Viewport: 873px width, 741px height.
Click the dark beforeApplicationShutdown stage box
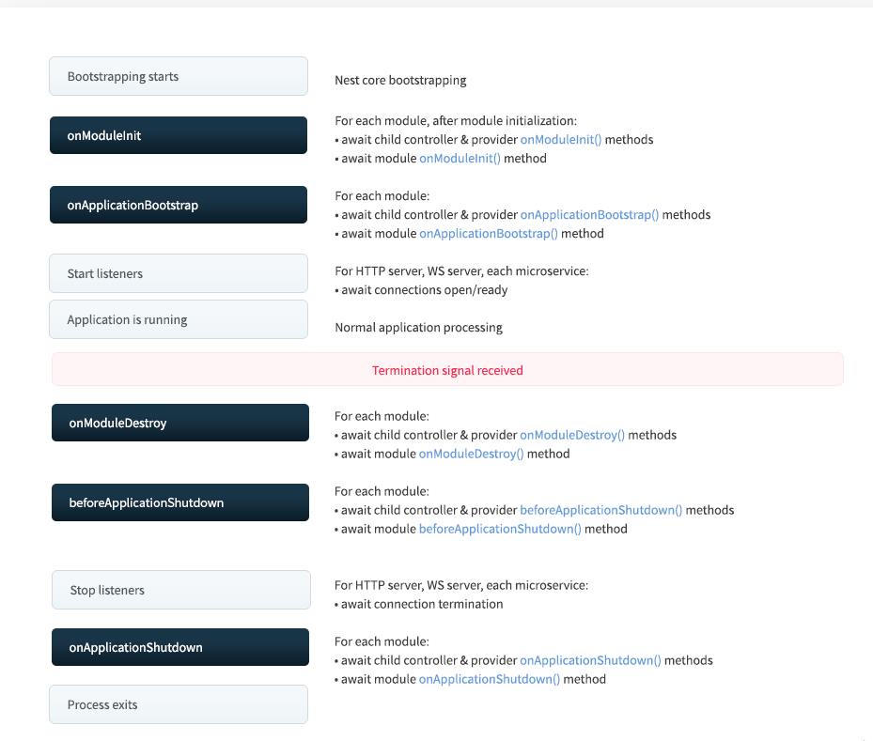180,502
